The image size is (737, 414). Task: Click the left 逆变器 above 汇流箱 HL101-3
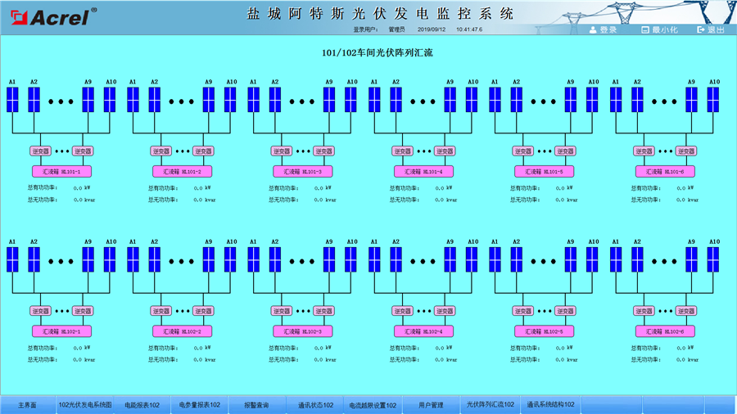click(x=282, y=151)
